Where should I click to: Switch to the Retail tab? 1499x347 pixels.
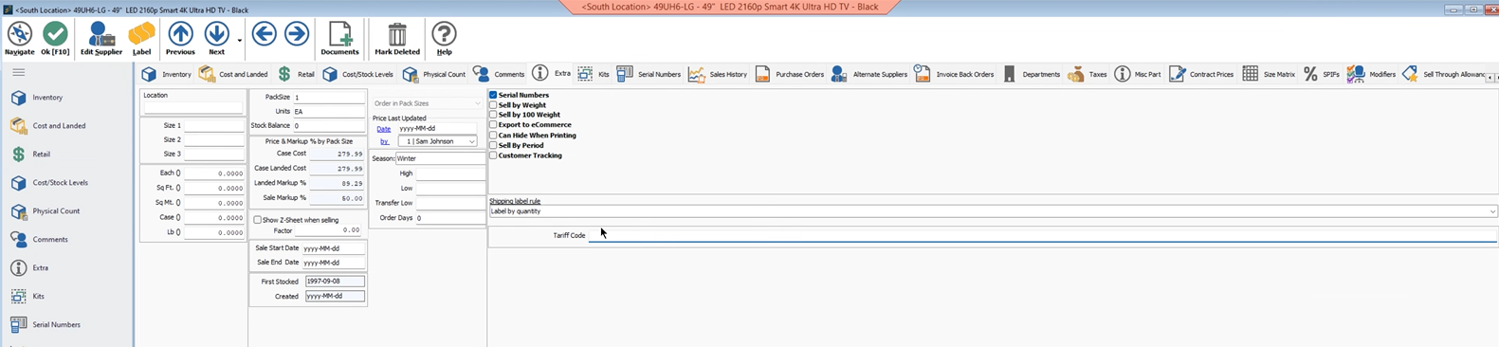coord(296,74)
